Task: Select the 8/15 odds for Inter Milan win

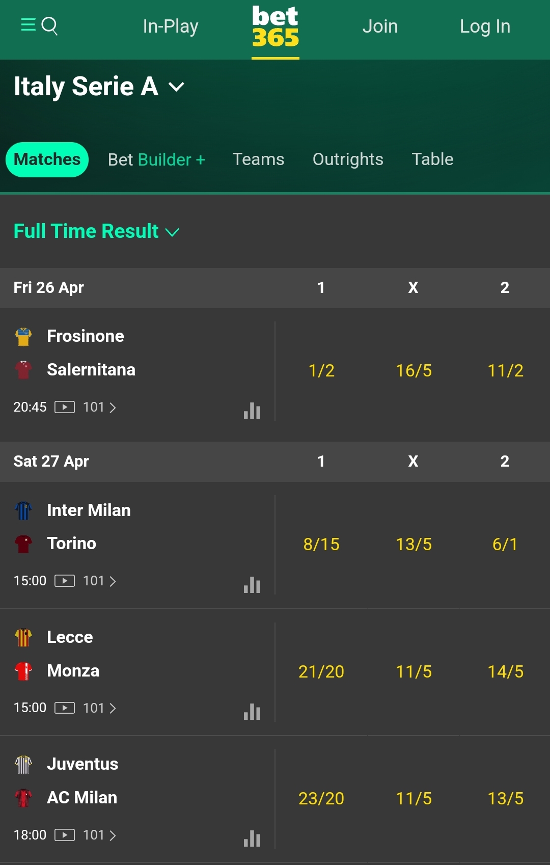Action: (321, 545)
